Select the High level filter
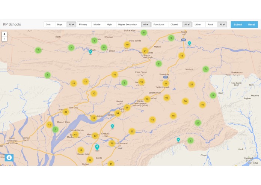Screen dimensions: 261x185 pyautogui.click(x=110, y=24)
